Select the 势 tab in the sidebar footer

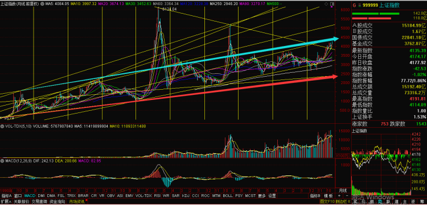coord(380,202)
